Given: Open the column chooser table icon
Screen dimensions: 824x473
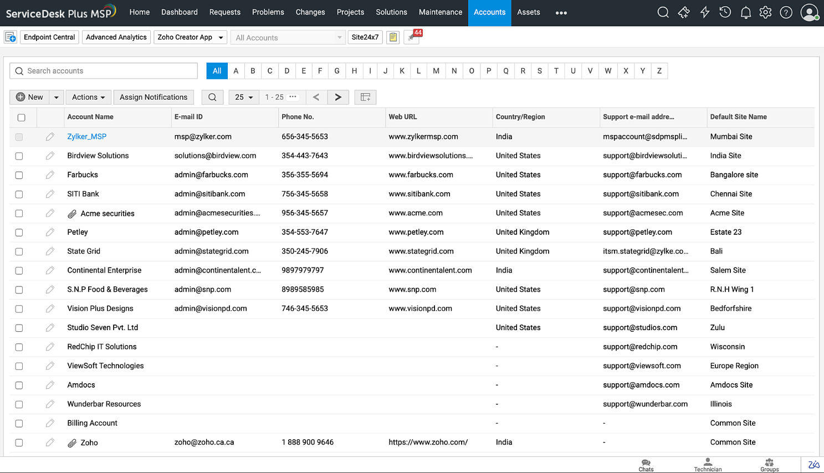Looking at the screenshot, I should click(x=365, y=97).
